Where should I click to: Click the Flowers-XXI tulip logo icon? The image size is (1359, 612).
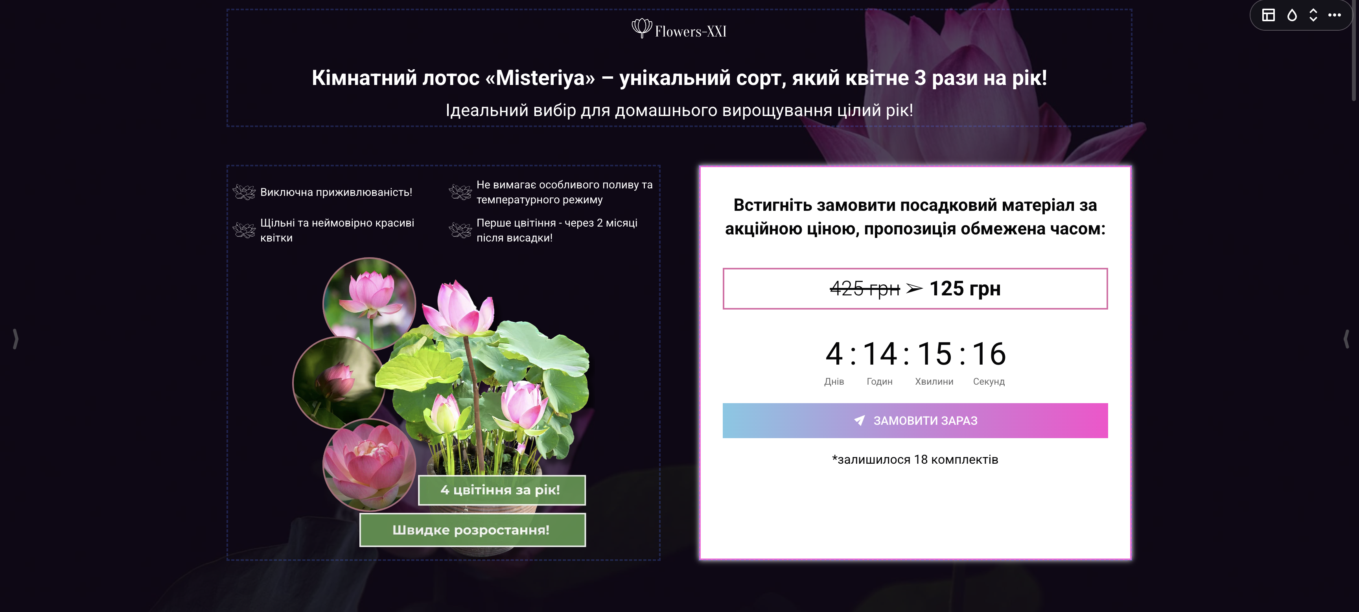point(641,28)
